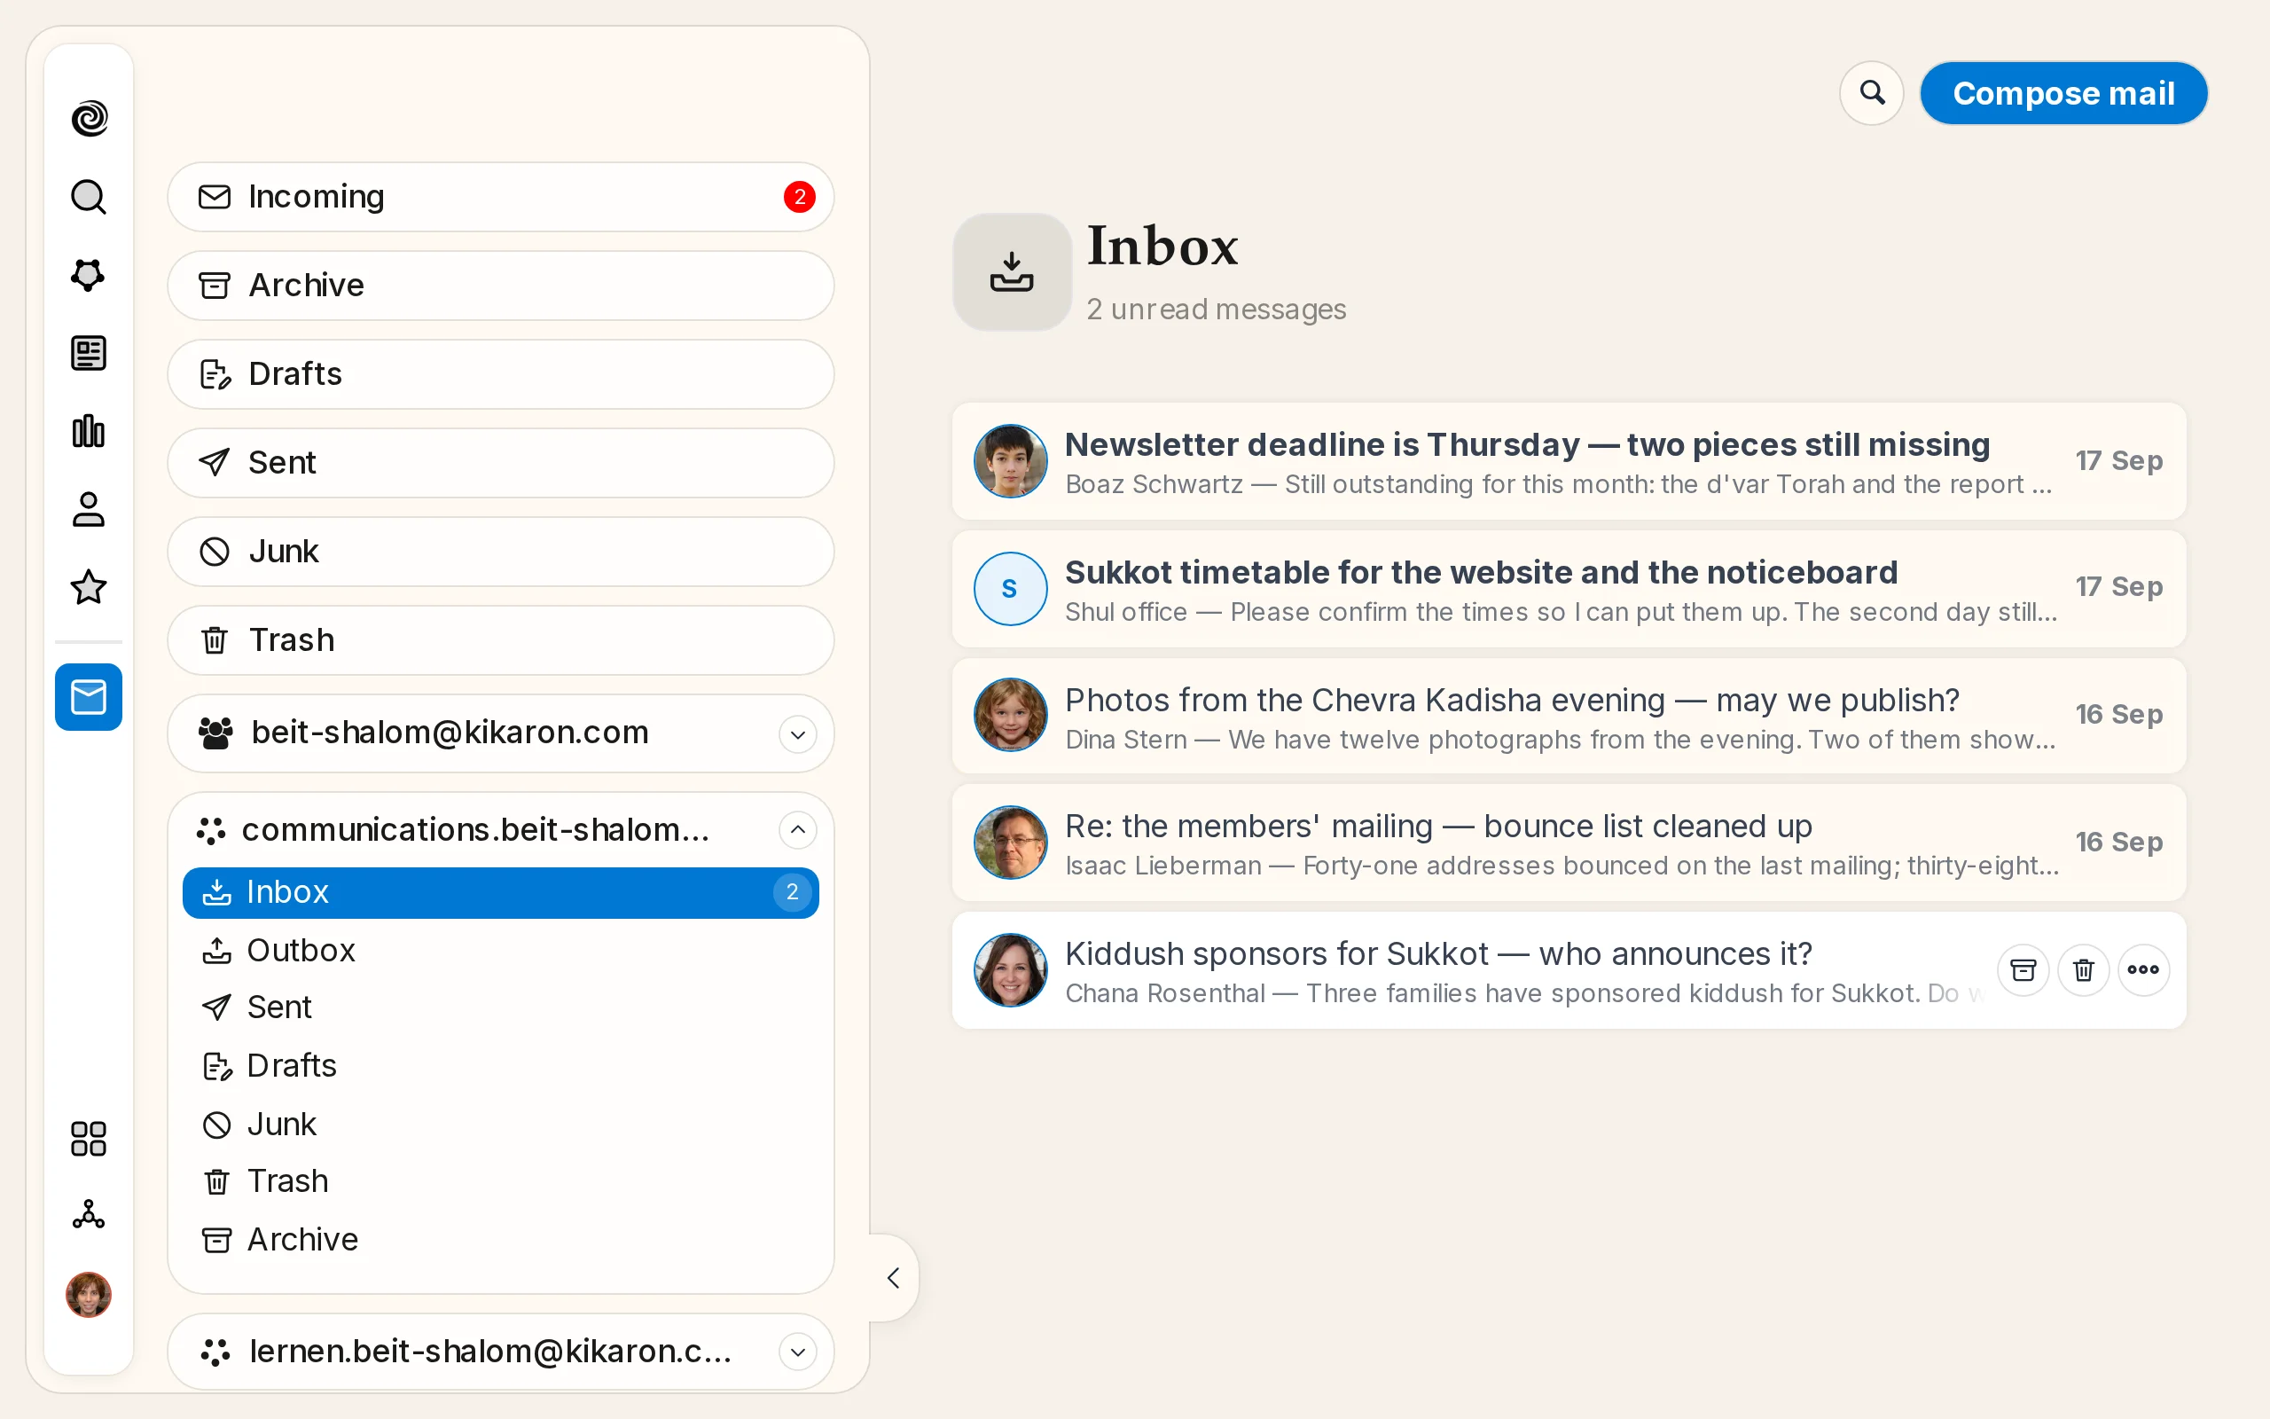Open Kiddush sponsors for Sukkot email
Image resolution: width=2270 pixels, height=1419 pixels.
point(1569,970)
